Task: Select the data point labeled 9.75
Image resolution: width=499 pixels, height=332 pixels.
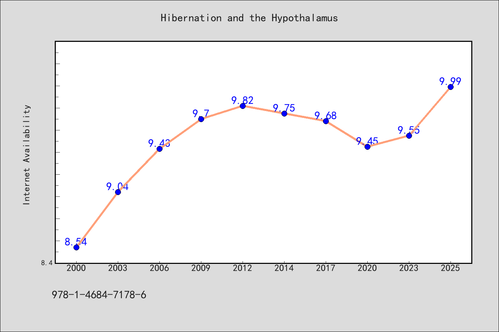Action: click(x=284, y=113)
